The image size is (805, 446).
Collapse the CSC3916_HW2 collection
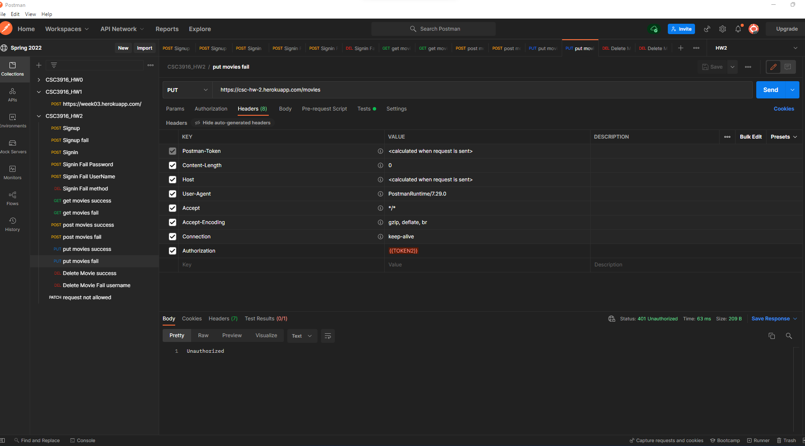pyautogui.click(x=38, y=116)
